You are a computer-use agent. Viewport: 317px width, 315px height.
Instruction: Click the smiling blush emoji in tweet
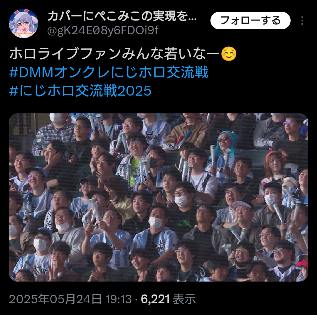coord(229,54)
